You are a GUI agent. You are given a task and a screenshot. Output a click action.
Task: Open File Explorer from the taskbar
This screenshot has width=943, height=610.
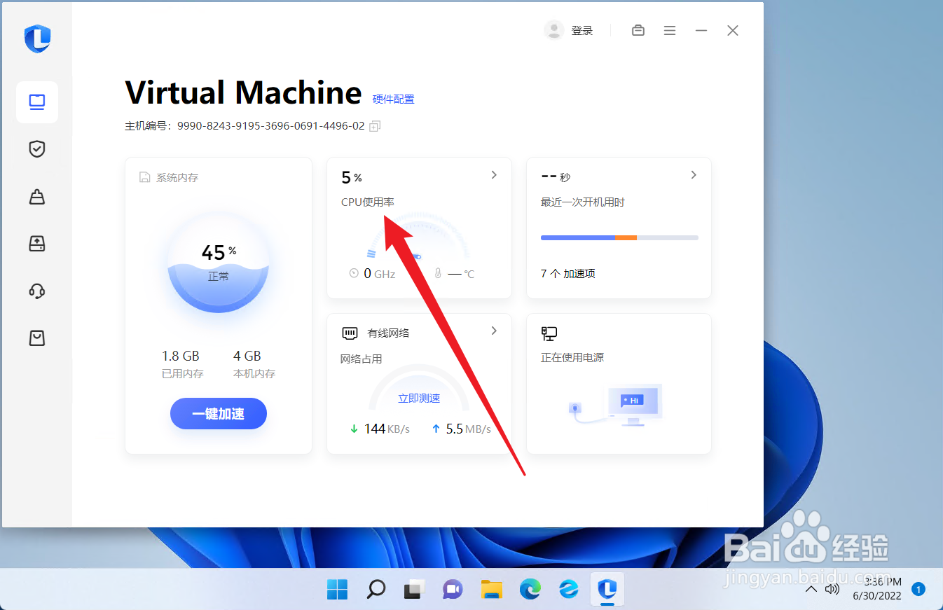pos(492,590)
